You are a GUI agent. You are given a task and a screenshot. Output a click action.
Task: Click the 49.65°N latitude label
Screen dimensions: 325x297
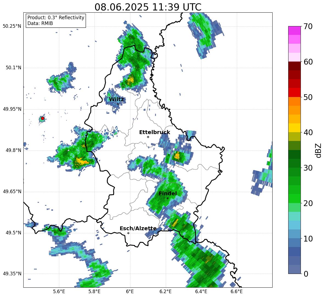(12, 191)
